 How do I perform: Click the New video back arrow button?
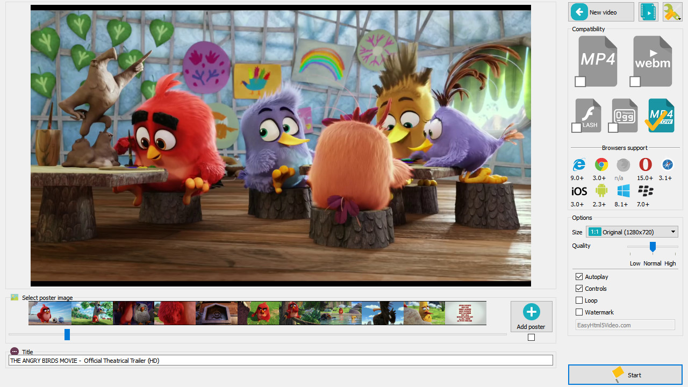(x=601, y=12)
